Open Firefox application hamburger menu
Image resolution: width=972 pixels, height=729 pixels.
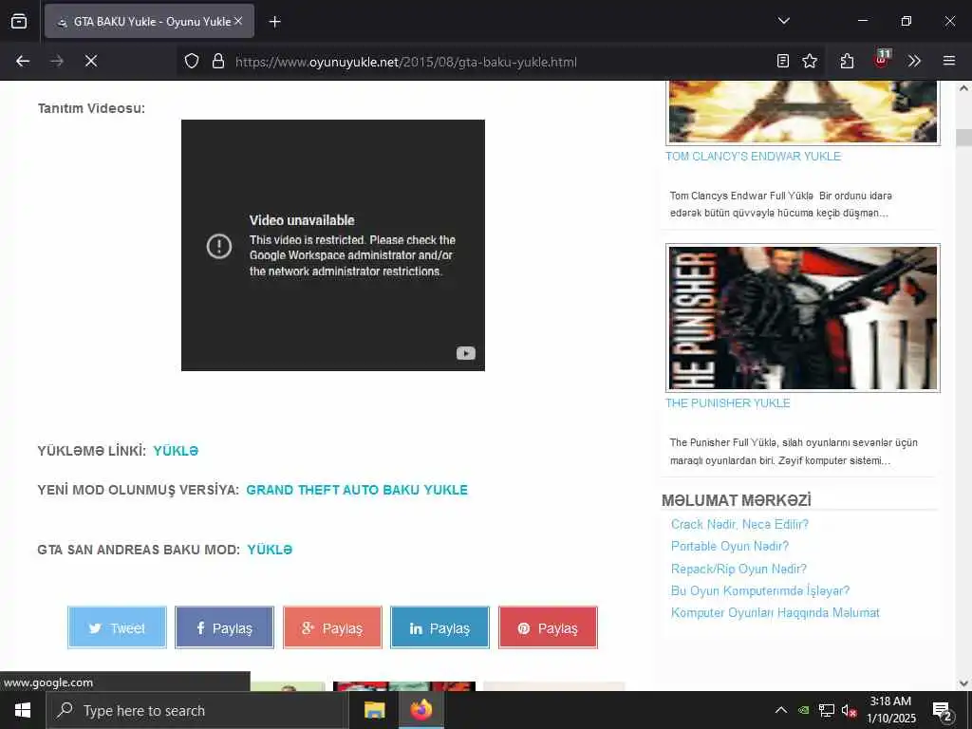[x=949, y=61]
